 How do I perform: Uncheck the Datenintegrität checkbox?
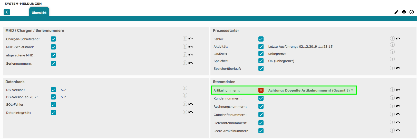coord(53,113)
